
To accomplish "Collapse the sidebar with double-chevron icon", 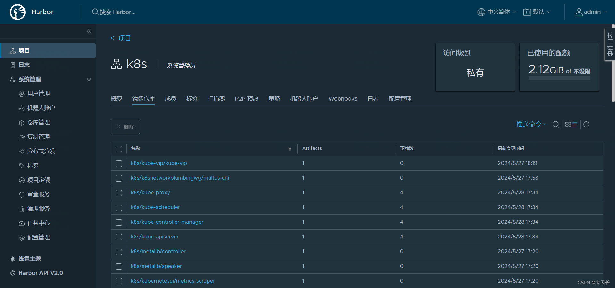I will 89,31.
